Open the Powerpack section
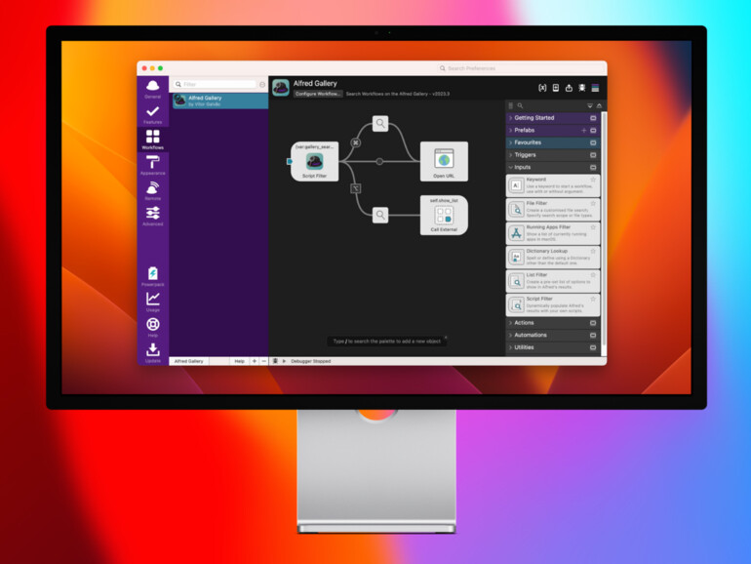 153,276
